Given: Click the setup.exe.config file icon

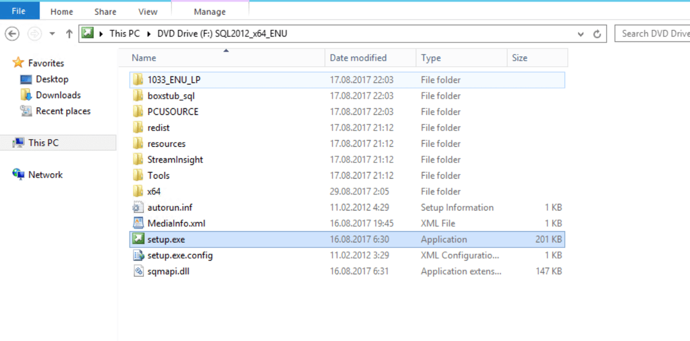Looking at the screenshot, I should click(x=138, y=255).
